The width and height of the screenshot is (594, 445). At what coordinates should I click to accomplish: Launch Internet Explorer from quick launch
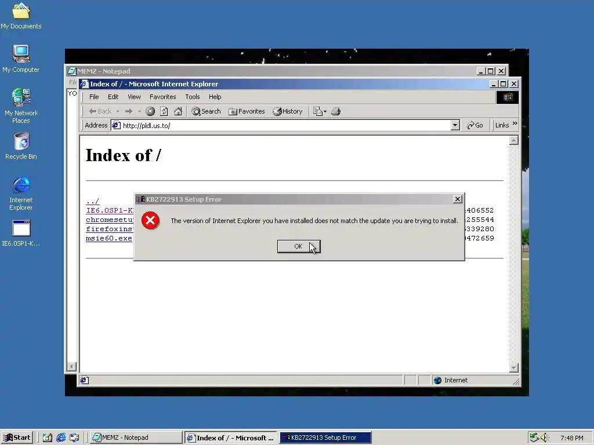coord(61,437)
